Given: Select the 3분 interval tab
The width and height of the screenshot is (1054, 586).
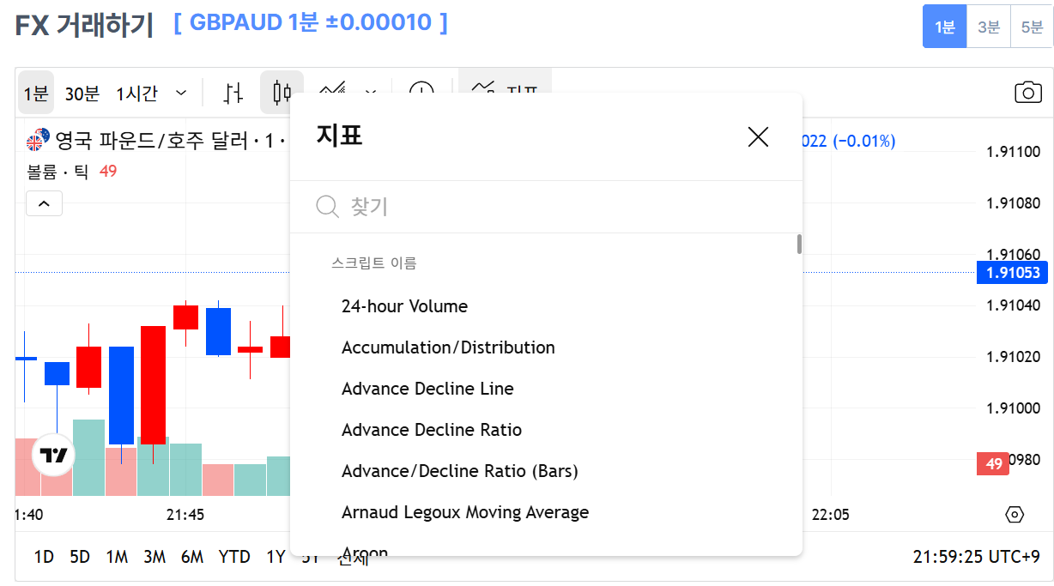Looking at the screenshot, I should coord(988,27).
